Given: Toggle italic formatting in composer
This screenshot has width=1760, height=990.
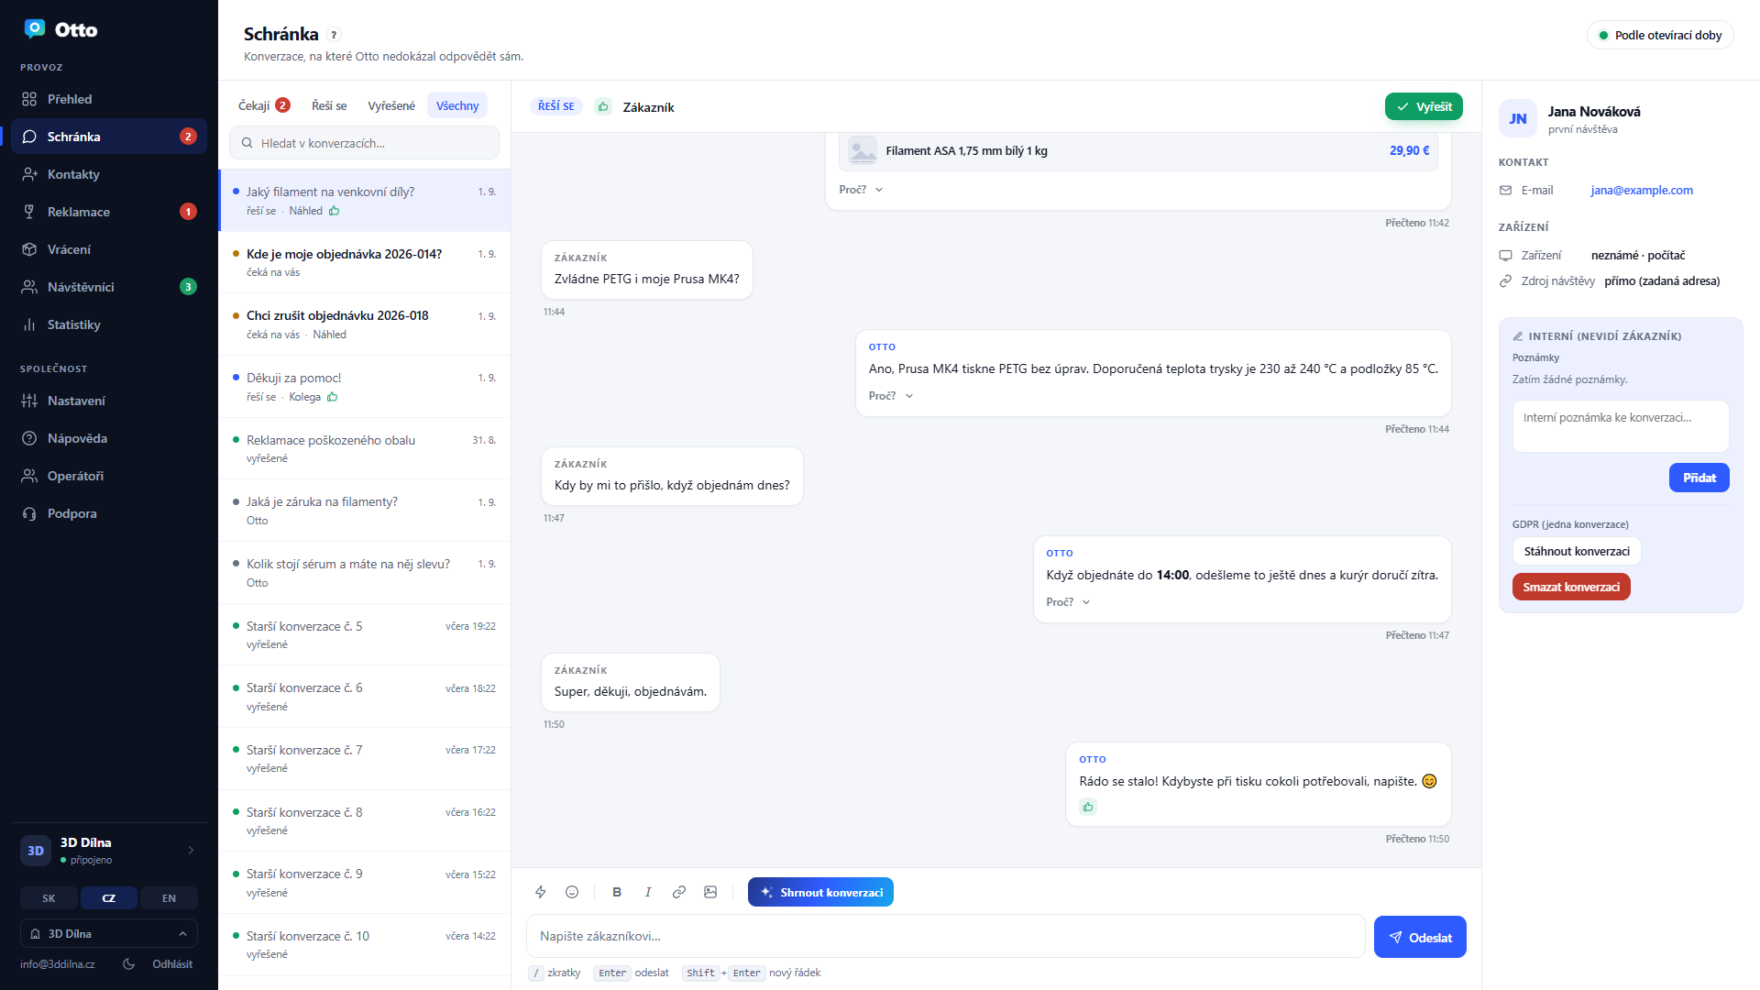Looking at the screenshot, I should coord(648,892).
